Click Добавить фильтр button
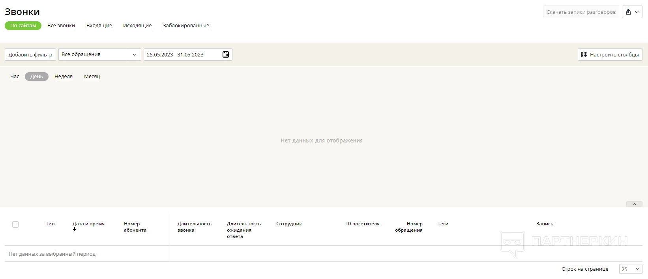648x279 pixels. pos(30,54)
